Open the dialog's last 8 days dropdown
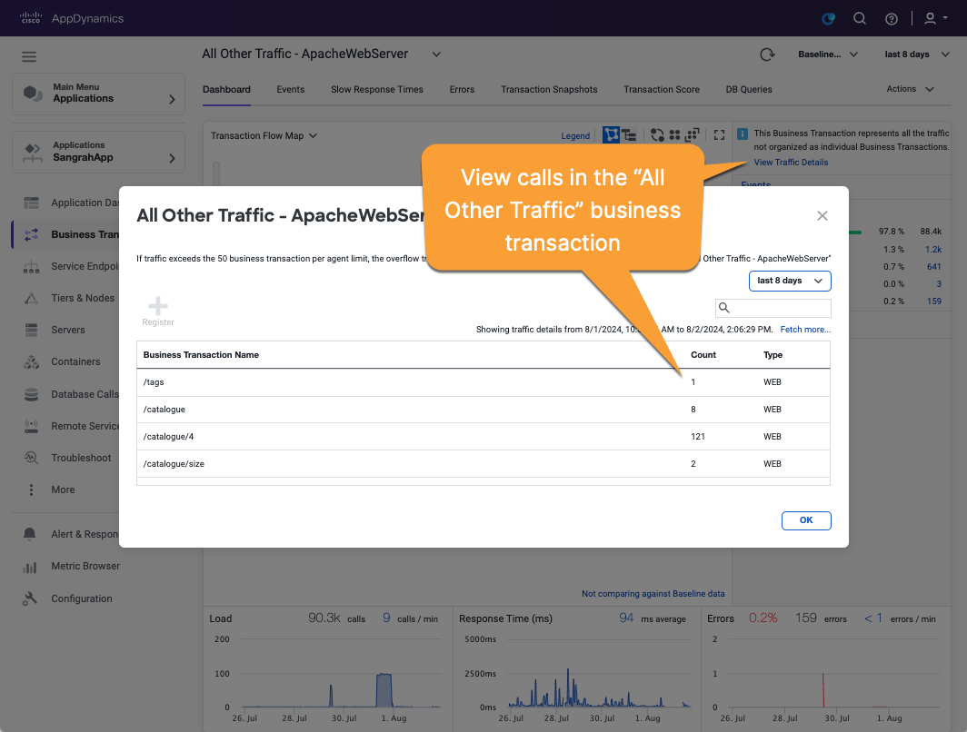Viewport: 967px width, 732px height. point(790,281)
